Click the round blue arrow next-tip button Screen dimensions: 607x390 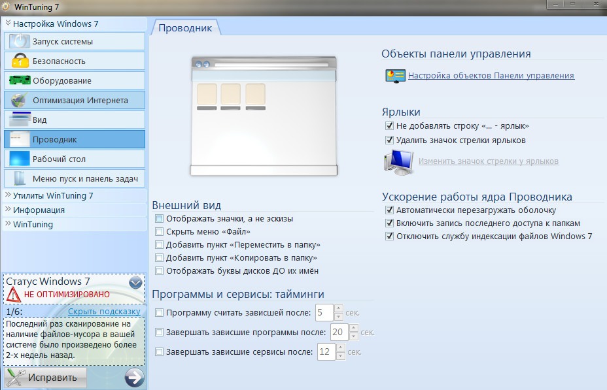134,377
